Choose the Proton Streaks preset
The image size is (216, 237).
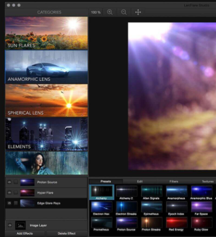(151, 224)
